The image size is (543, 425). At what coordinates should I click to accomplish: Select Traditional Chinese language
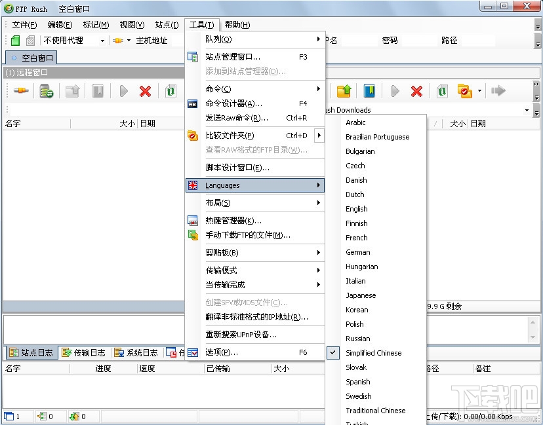coord(375,411)
